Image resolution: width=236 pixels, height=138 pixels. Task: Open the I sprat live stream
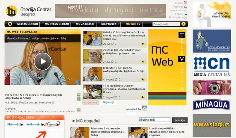tap(51, 124)
